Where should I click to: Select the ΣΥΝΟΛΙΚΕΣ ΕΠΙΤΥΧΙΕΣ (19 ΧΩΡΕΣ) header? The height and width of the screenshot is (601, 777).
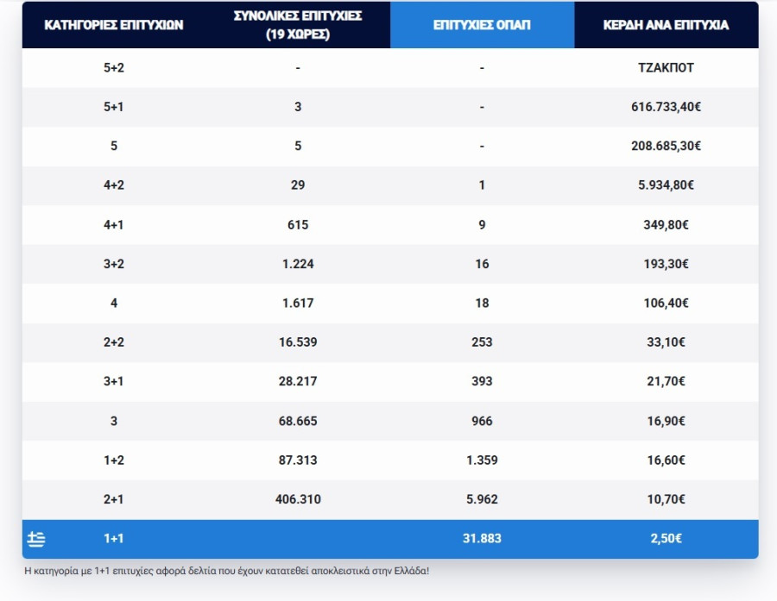298,25
